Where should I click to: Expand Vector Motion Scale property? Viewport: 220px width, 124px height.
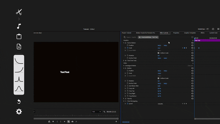click(x=125, y=48)
